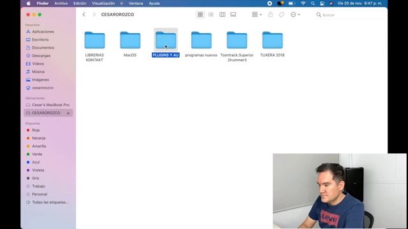Open the LIBRERIAS KONTAKT folder

[x=94, y=40]
